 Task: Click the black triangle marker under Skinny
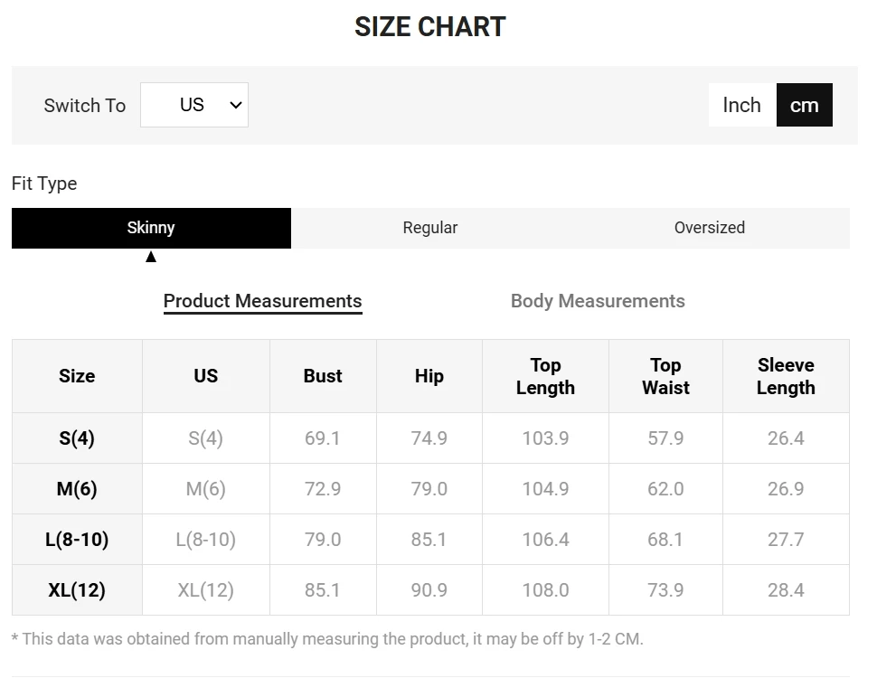click(151, 257)
